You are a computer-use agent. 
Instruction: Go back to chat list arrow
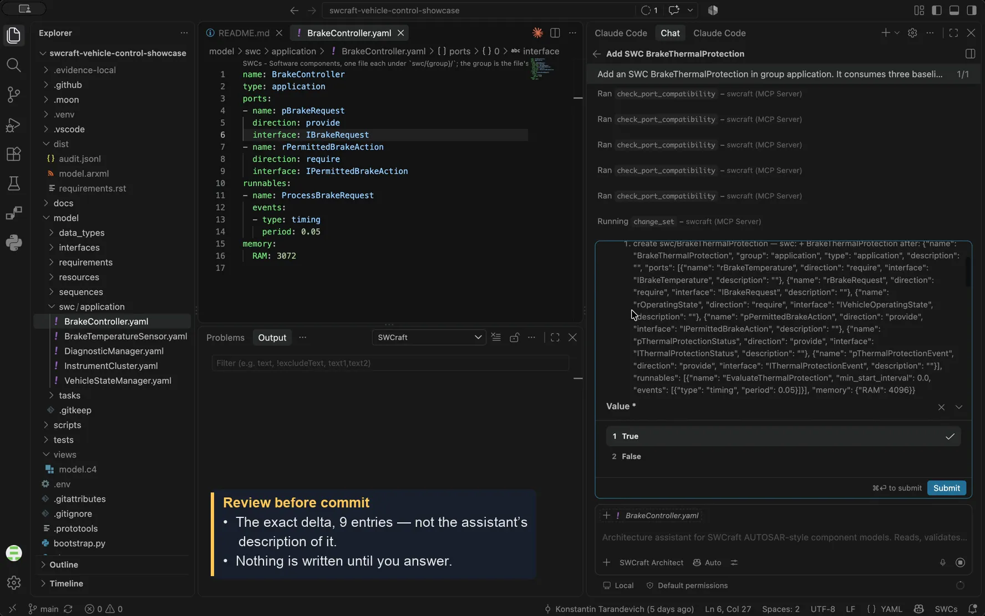point(597,54)
